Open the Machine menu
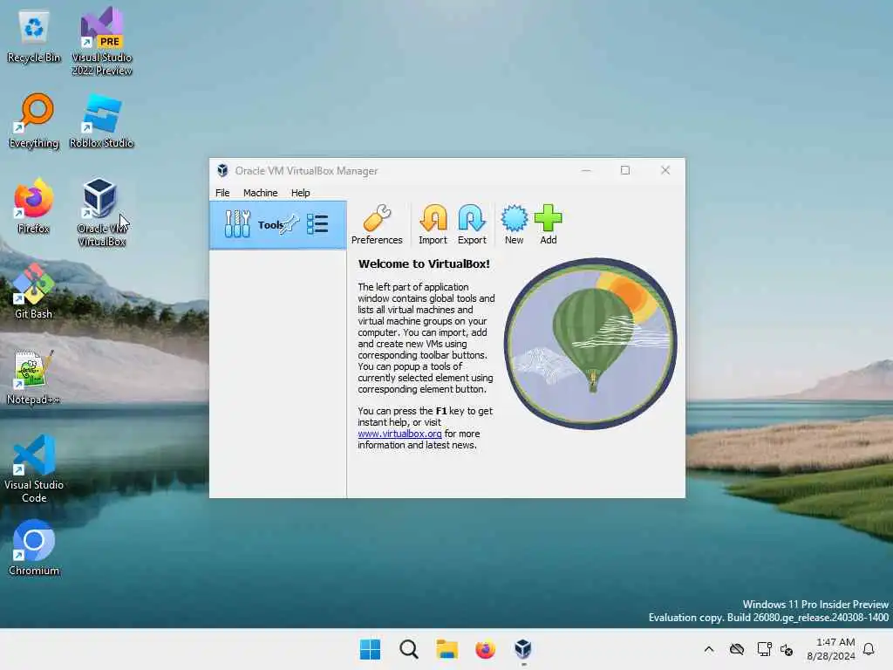The height and width of the screenshot is (670, 893). [x=260, y=193]
